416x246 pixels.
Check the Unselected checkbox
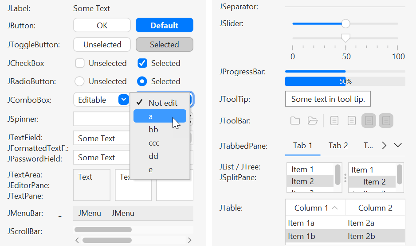point(79,63)
